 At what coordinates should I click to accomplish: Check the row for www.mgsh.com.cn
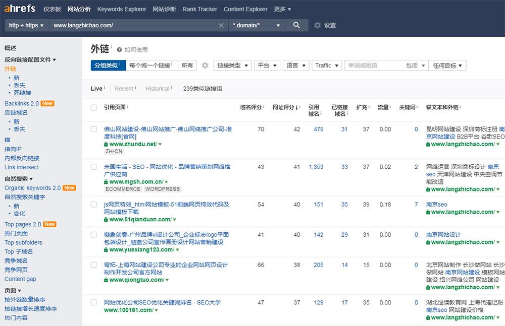point(94,167)
